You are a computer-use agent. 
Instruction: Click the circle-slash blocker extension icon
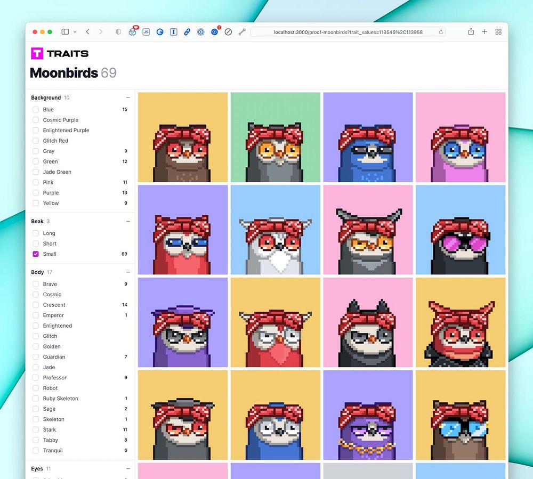coord(229,32)
